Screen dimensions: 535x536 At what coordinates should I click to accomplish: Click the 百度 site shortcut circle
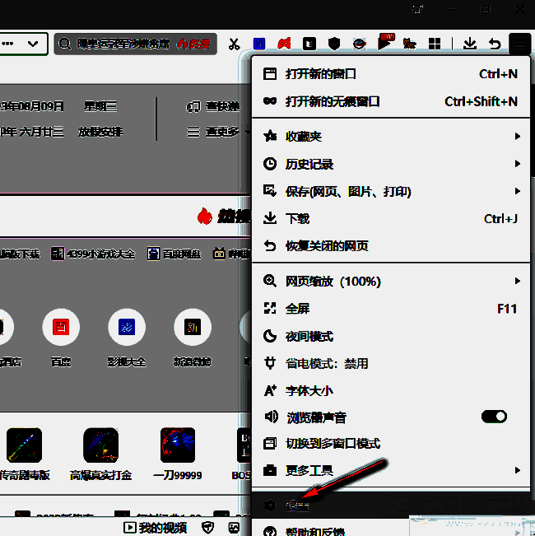coord(61,327)
